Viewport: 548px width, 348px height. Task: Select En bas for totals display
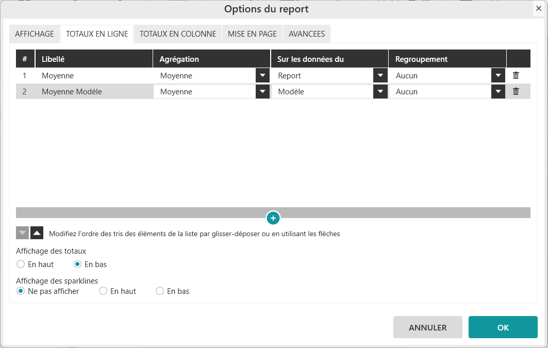point(77,264)
